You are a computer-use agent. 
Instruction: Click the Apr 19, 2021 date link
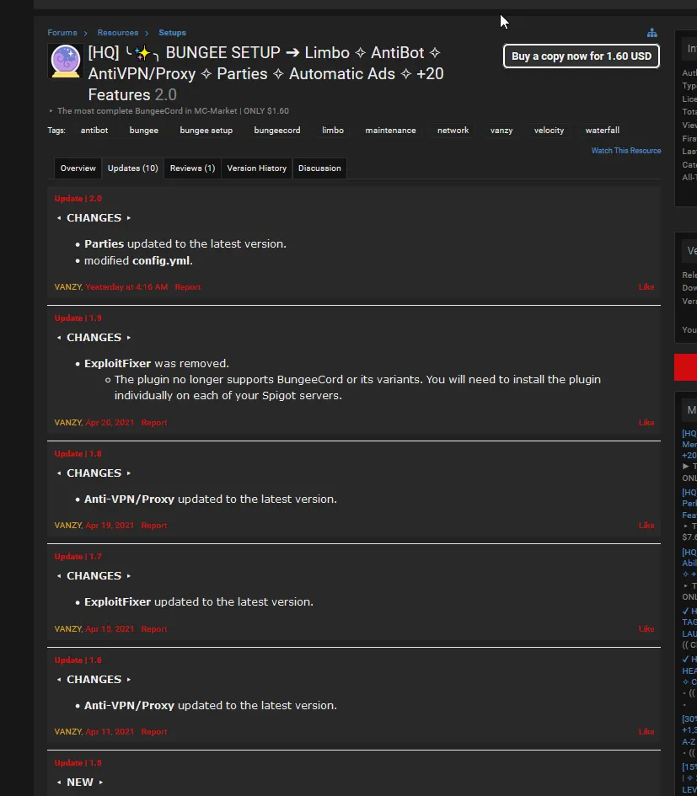click(x=110, y=526)
